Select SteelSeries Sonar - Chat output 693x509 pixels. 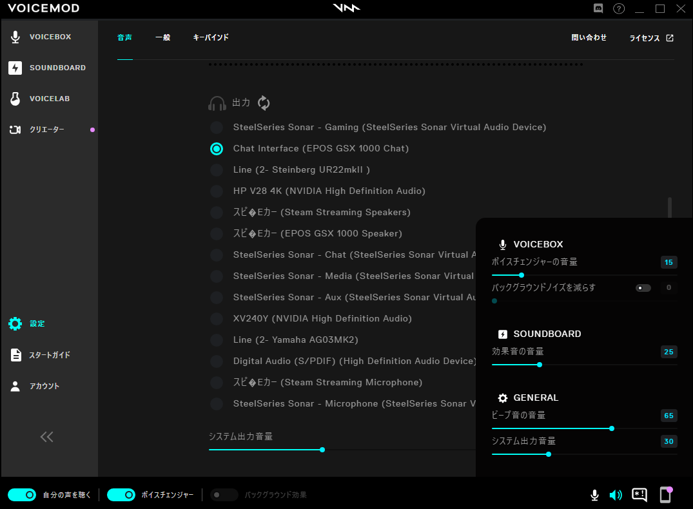click(217, 255)
